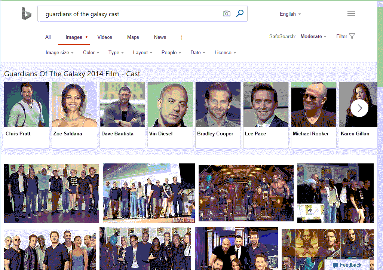Expand the Image size filter
383x270 pixels.
click(x=59, y=52)
